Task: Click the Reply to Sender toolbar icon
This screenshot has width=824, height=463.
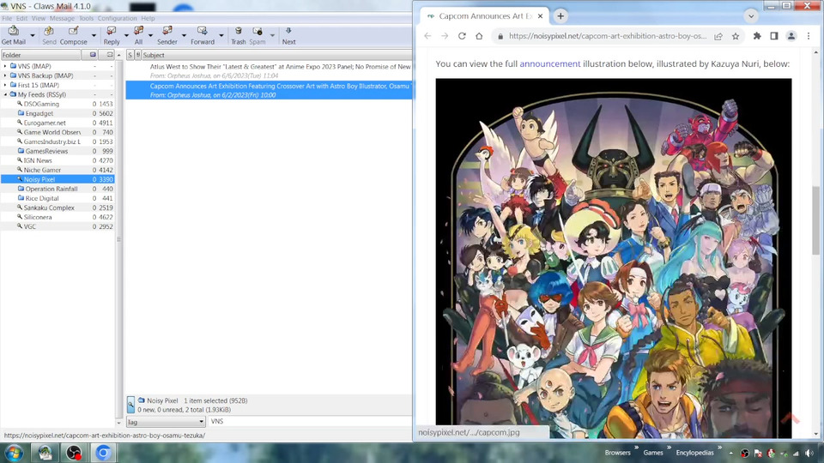Action: click(x=167, y=35)
